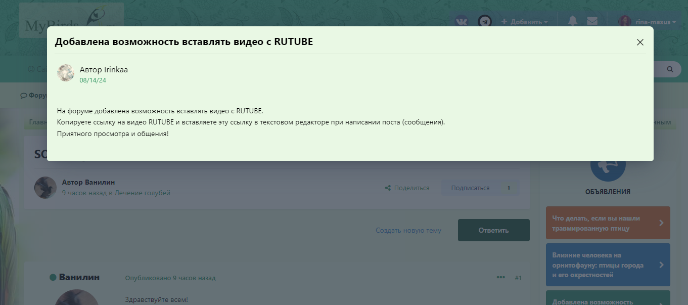The height and width of the screenshot is (305, 688).
Task: Open the injured bird announcement card
Action: (x=608, y=223)
